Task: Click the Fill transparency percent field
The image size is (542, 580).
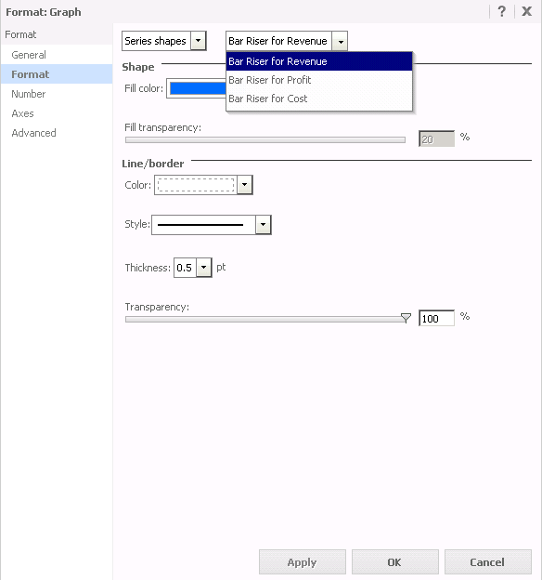Action: coord(436,139)
